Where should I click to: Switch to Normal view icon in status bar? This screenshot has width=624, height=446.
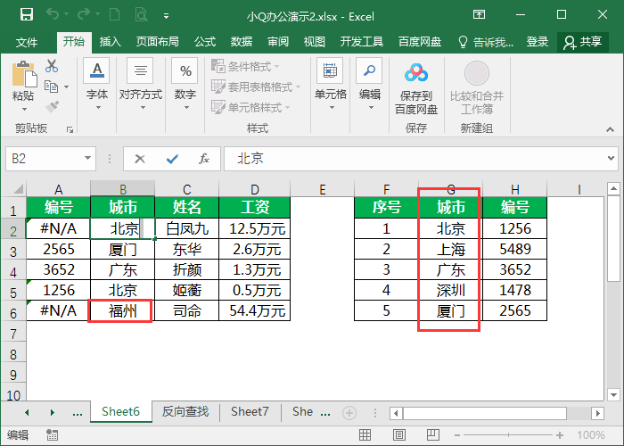pos(365,435)
